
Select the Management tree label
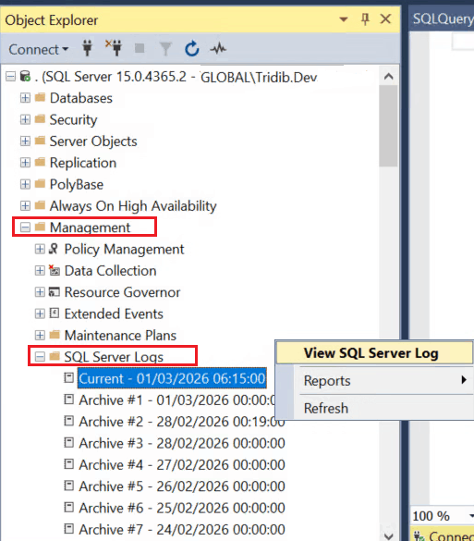click(90, 227)
